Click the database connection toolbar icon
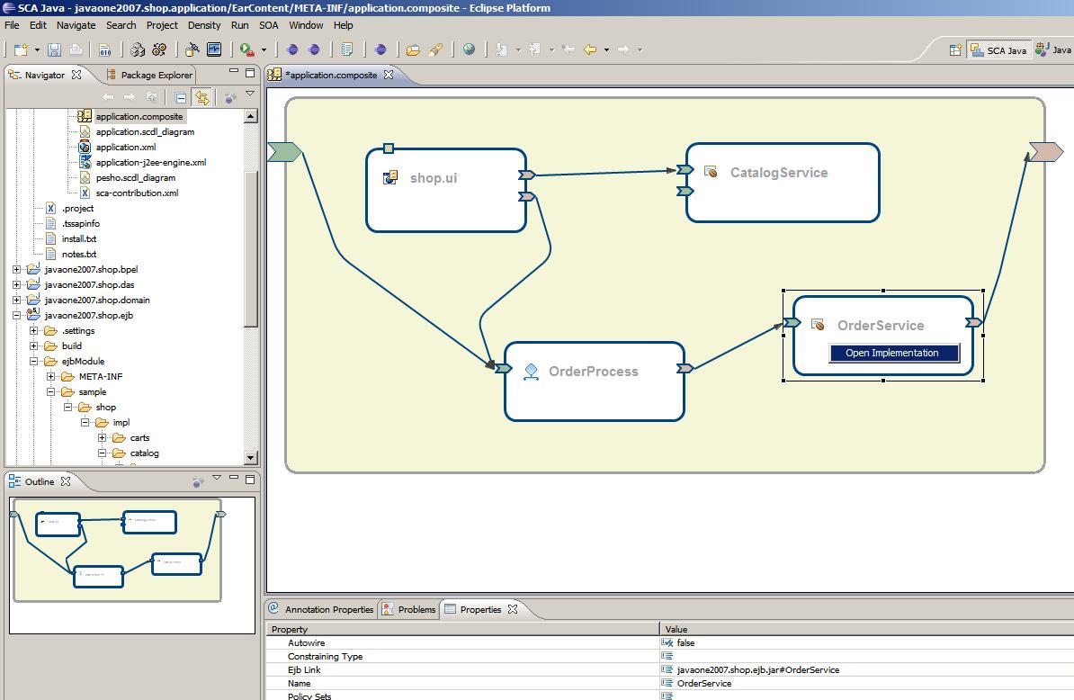 point(192,49)
